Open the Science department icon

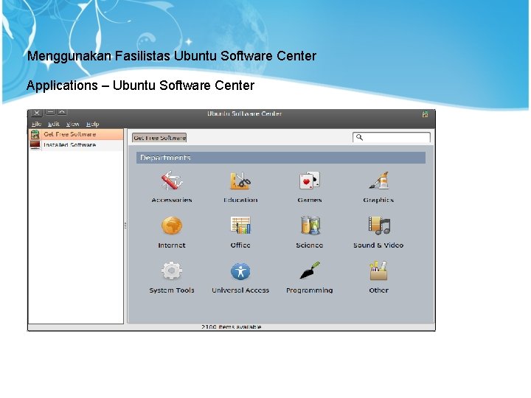tap(310, 226)
